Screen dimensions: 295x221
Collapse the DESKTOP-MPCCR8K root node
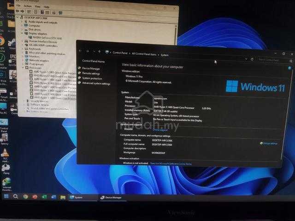[18, 17]
